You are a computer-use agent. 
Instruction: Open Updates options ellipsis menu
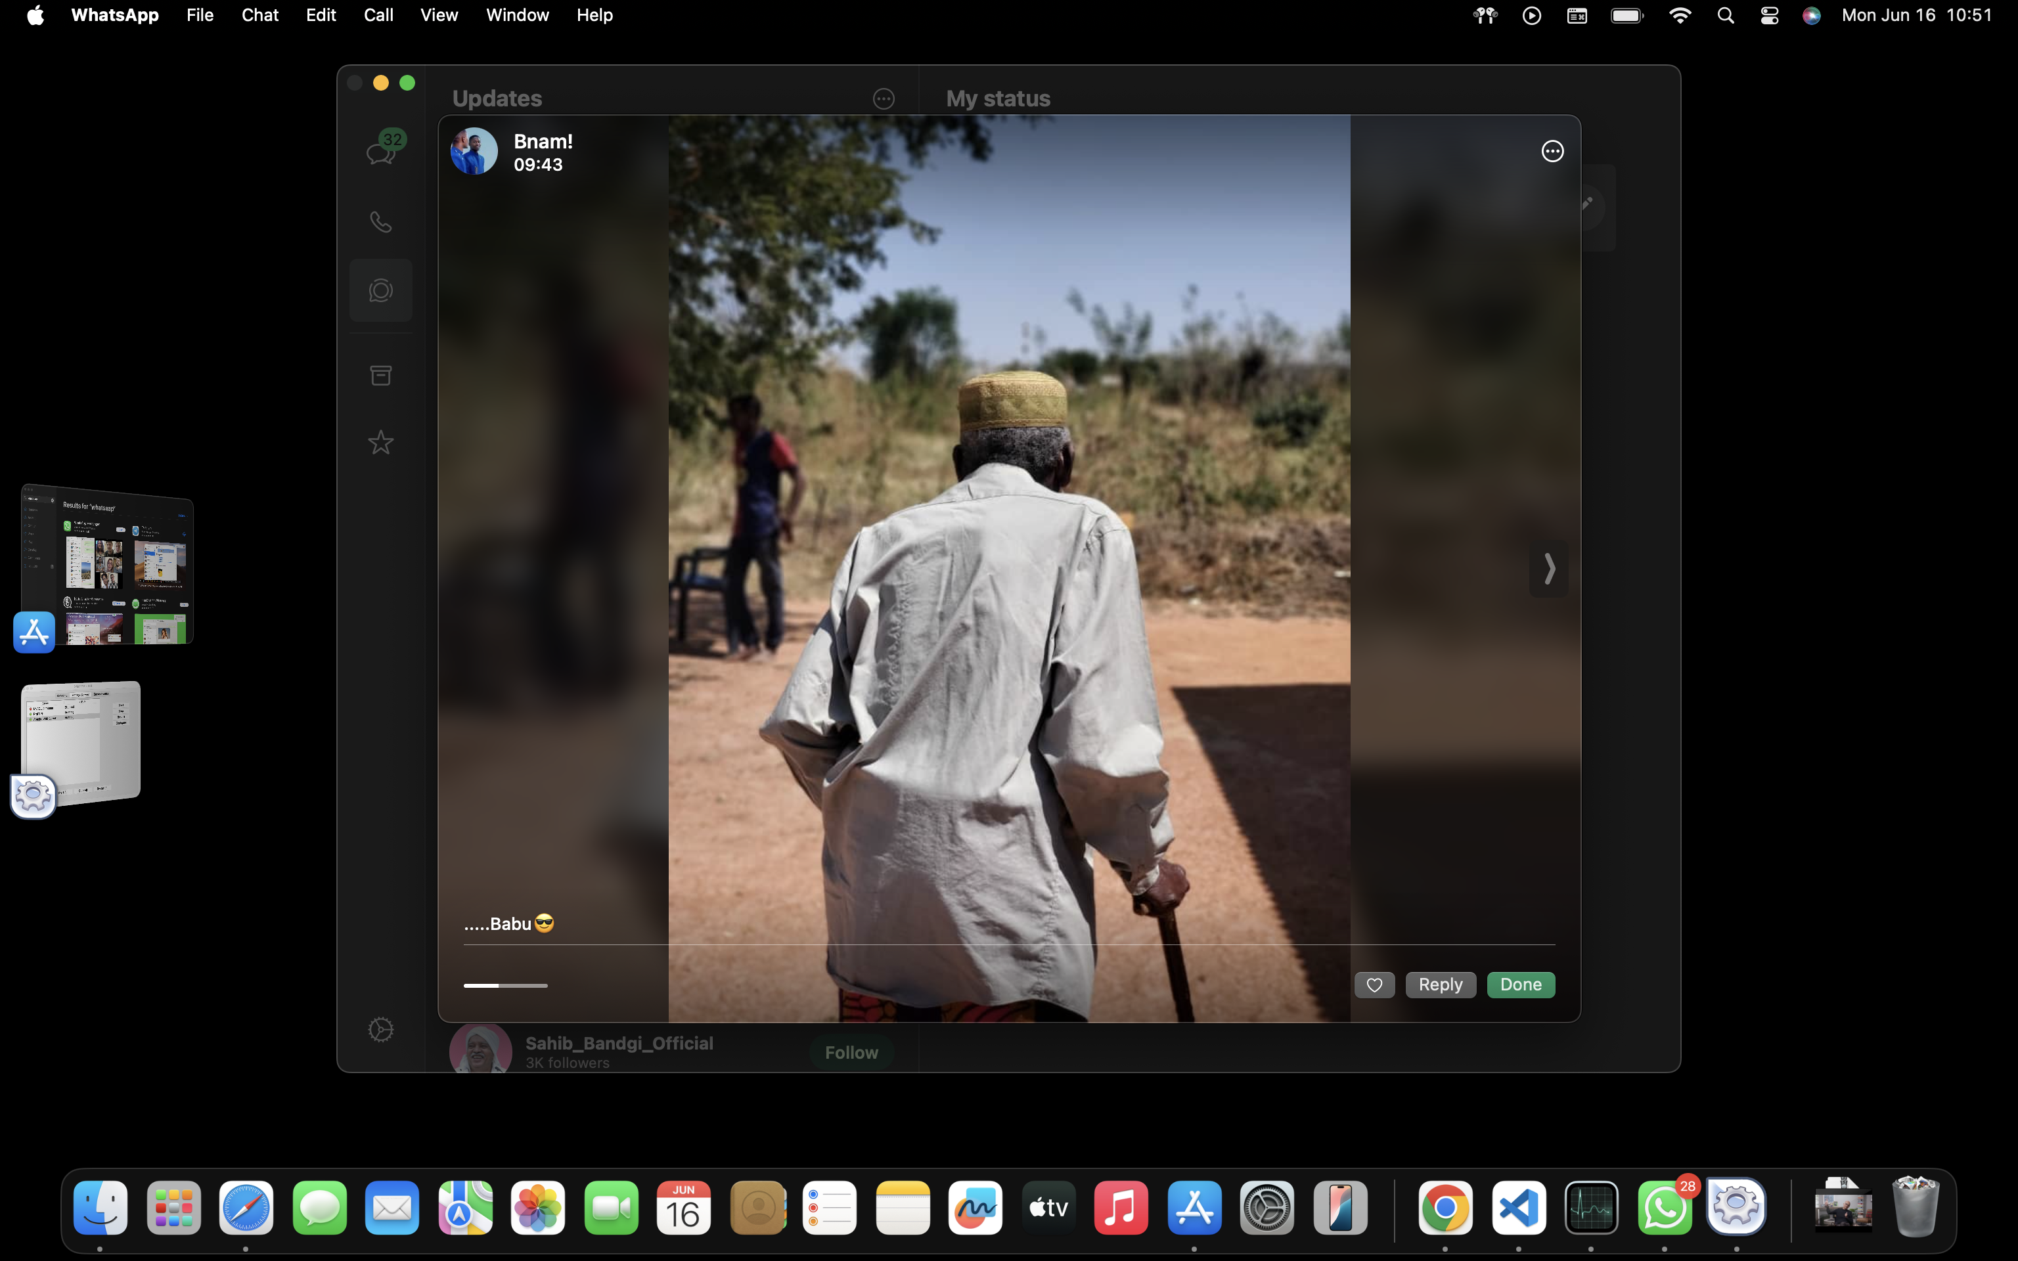click(x=883, y=99)
